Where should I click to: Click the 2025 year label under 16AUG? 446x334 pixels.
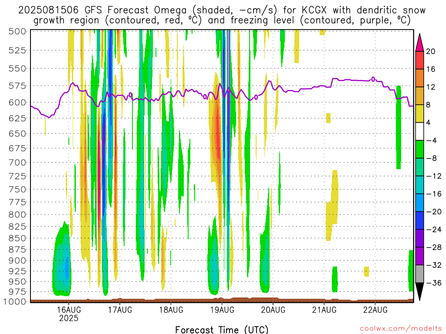coord(68,318)
